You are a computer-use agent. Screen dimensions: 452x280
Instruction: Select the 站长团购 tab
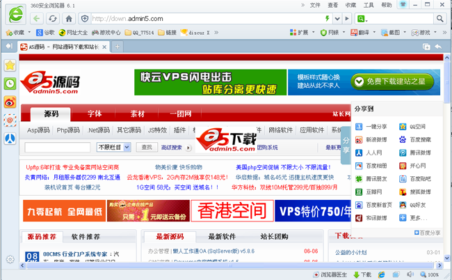tap(274, 237)
